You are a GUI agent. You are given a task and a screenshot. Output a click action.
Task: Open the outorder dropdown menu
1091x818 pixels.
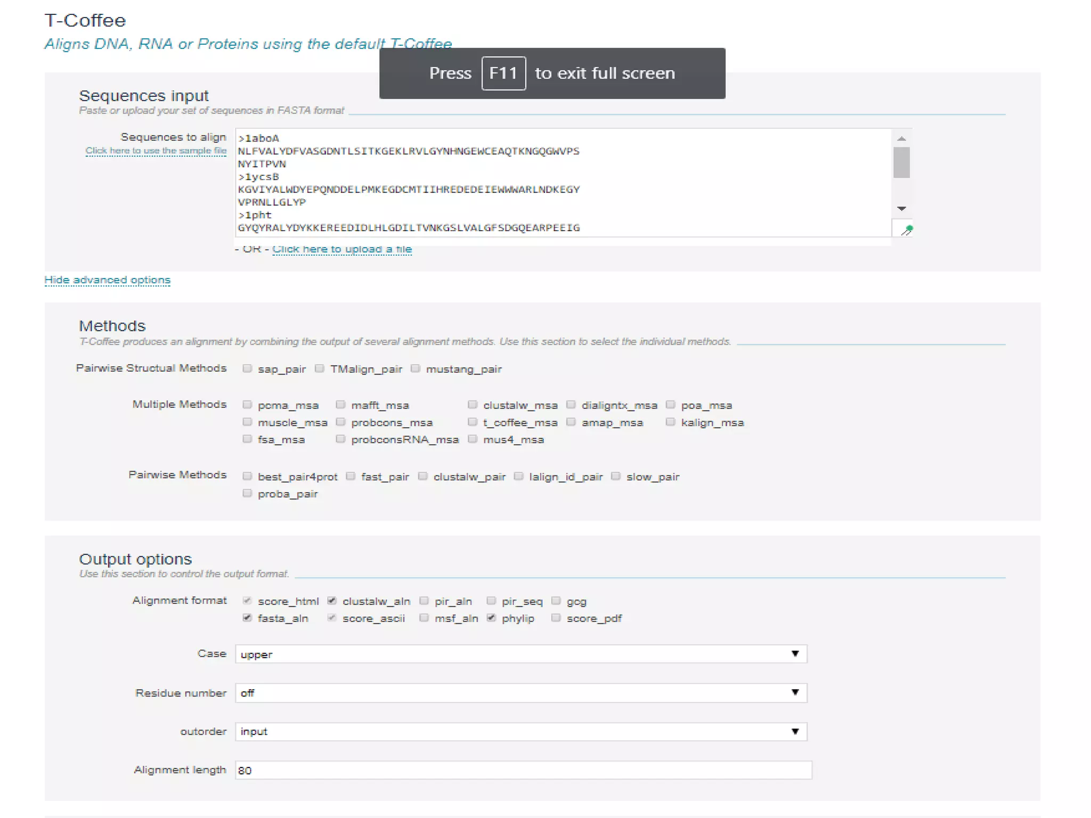(521, 732)
